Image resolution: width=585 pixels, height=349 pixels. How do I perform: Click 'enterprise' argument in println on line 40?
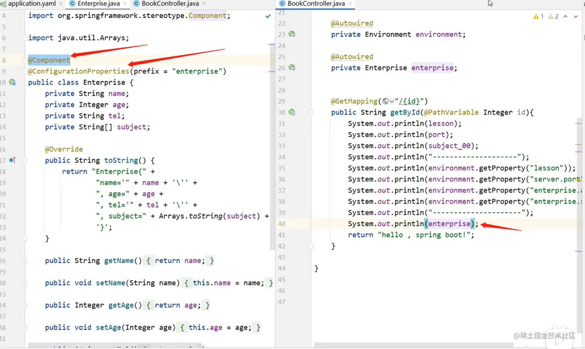pos(449,224)
